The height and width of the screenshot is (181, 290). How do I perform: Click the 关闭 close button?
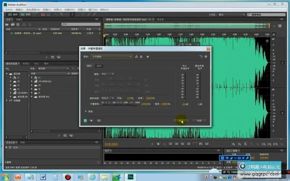pos(199,120)
